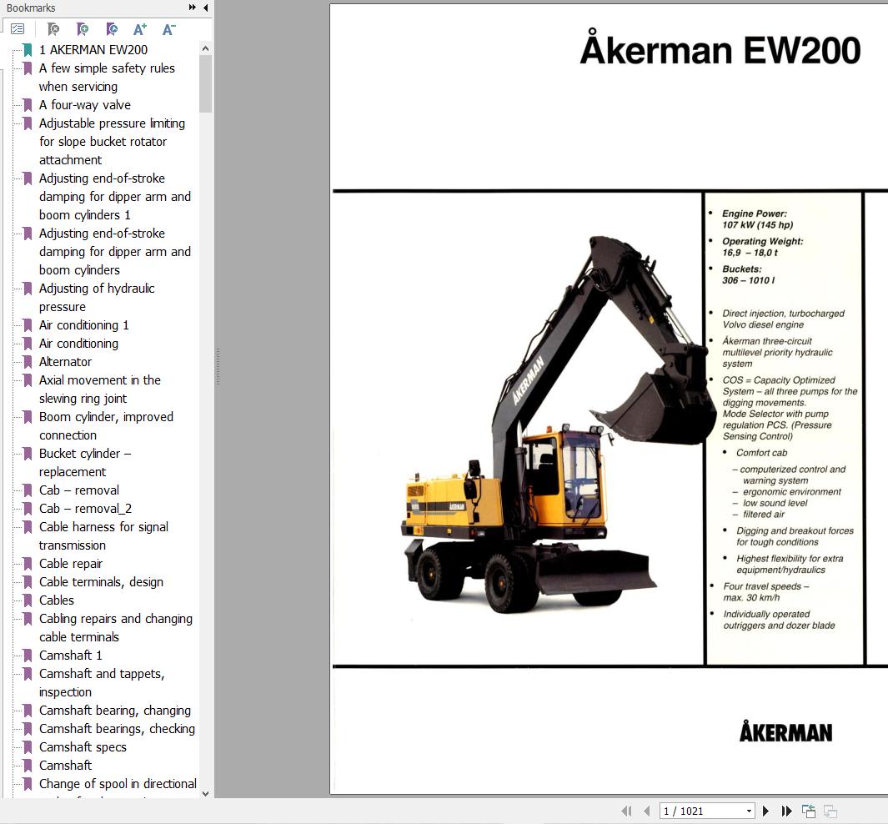This screenshot has height=824, width=888.
Task: Open 'Cable terminals, design' bookmark
Action: point(101,582)
